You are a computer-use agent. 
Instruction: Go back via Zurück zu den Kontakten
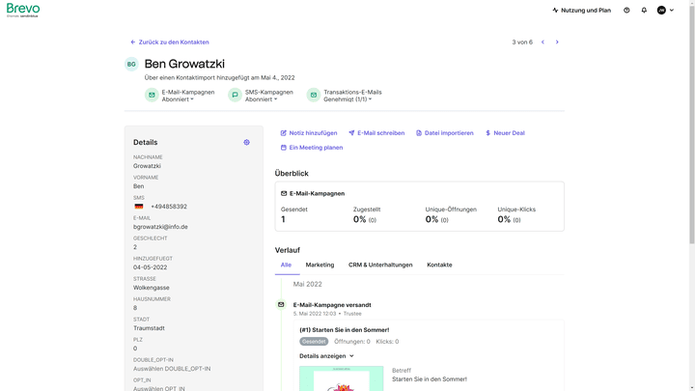[x=169, y=42]
